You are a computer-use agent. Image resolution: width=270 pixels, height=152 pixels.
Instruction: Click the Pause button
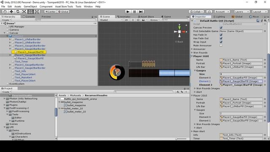(134, 11)
